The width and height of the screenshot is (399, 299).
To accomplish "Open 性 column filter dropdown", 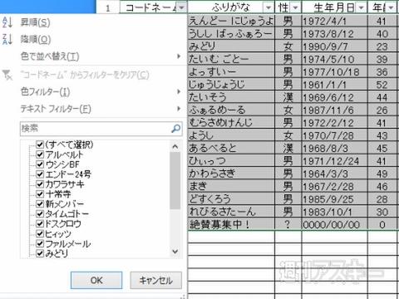I will pos(295,7).
